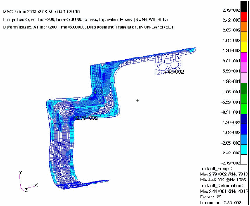
Task: Select the MSC.Patran 2003 title text line
Action: [x=41, y=12]
